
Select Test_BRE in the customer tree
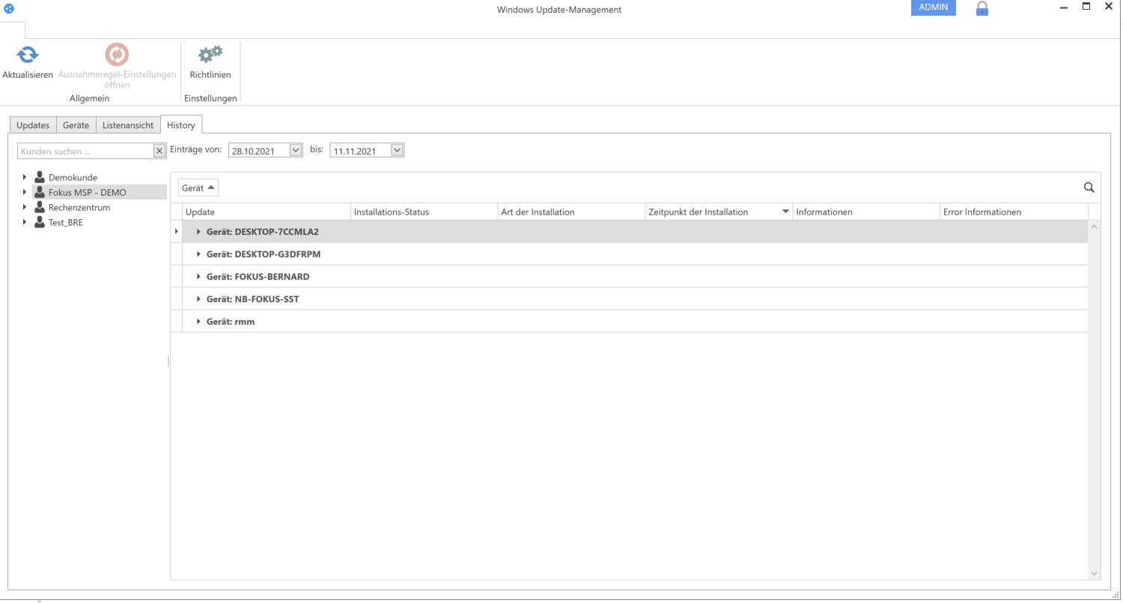pyautogui.click(x=66, y=222)
